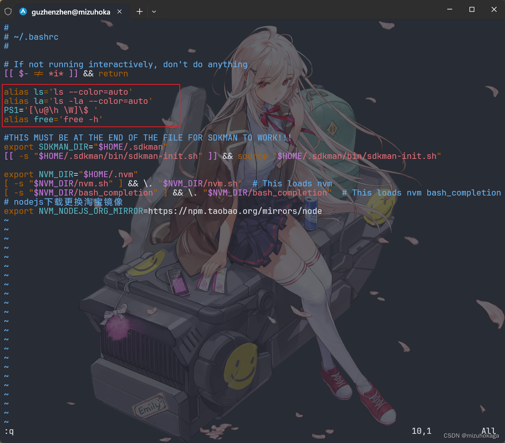Screen dimensions: 505x443
Task: Click the alias la='ls -la --color=auto' line
Action: point(78,101)
